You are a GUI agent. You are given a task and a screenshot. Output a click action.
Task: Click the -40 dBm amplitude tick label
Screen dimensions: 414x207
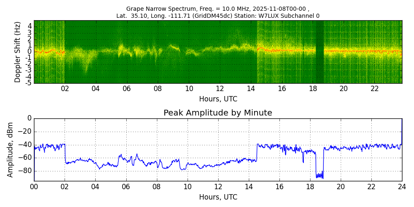click(x=25, y=144)
